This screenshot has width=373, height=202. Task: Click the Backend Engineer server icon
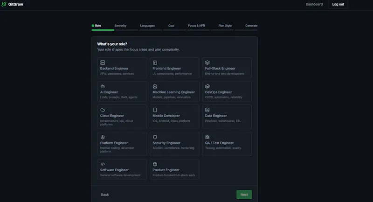click(103, 63)
